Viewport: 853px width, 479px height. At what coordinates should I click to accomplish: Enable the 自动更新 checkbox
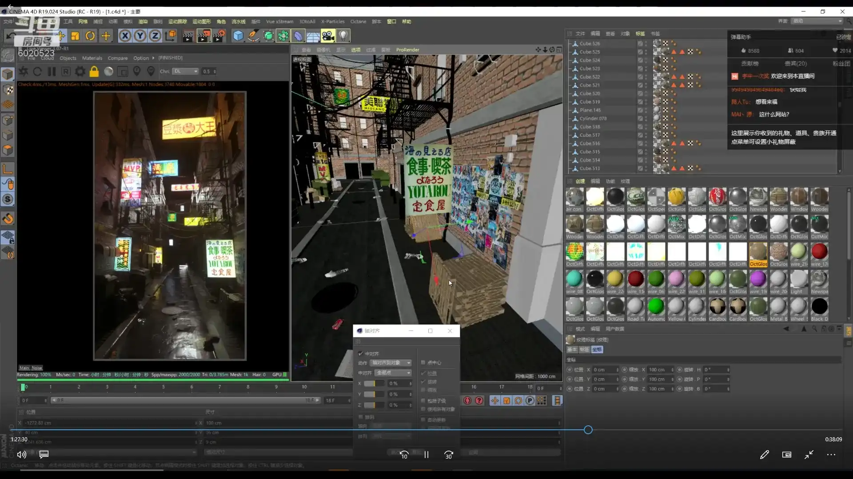(423, 420)
